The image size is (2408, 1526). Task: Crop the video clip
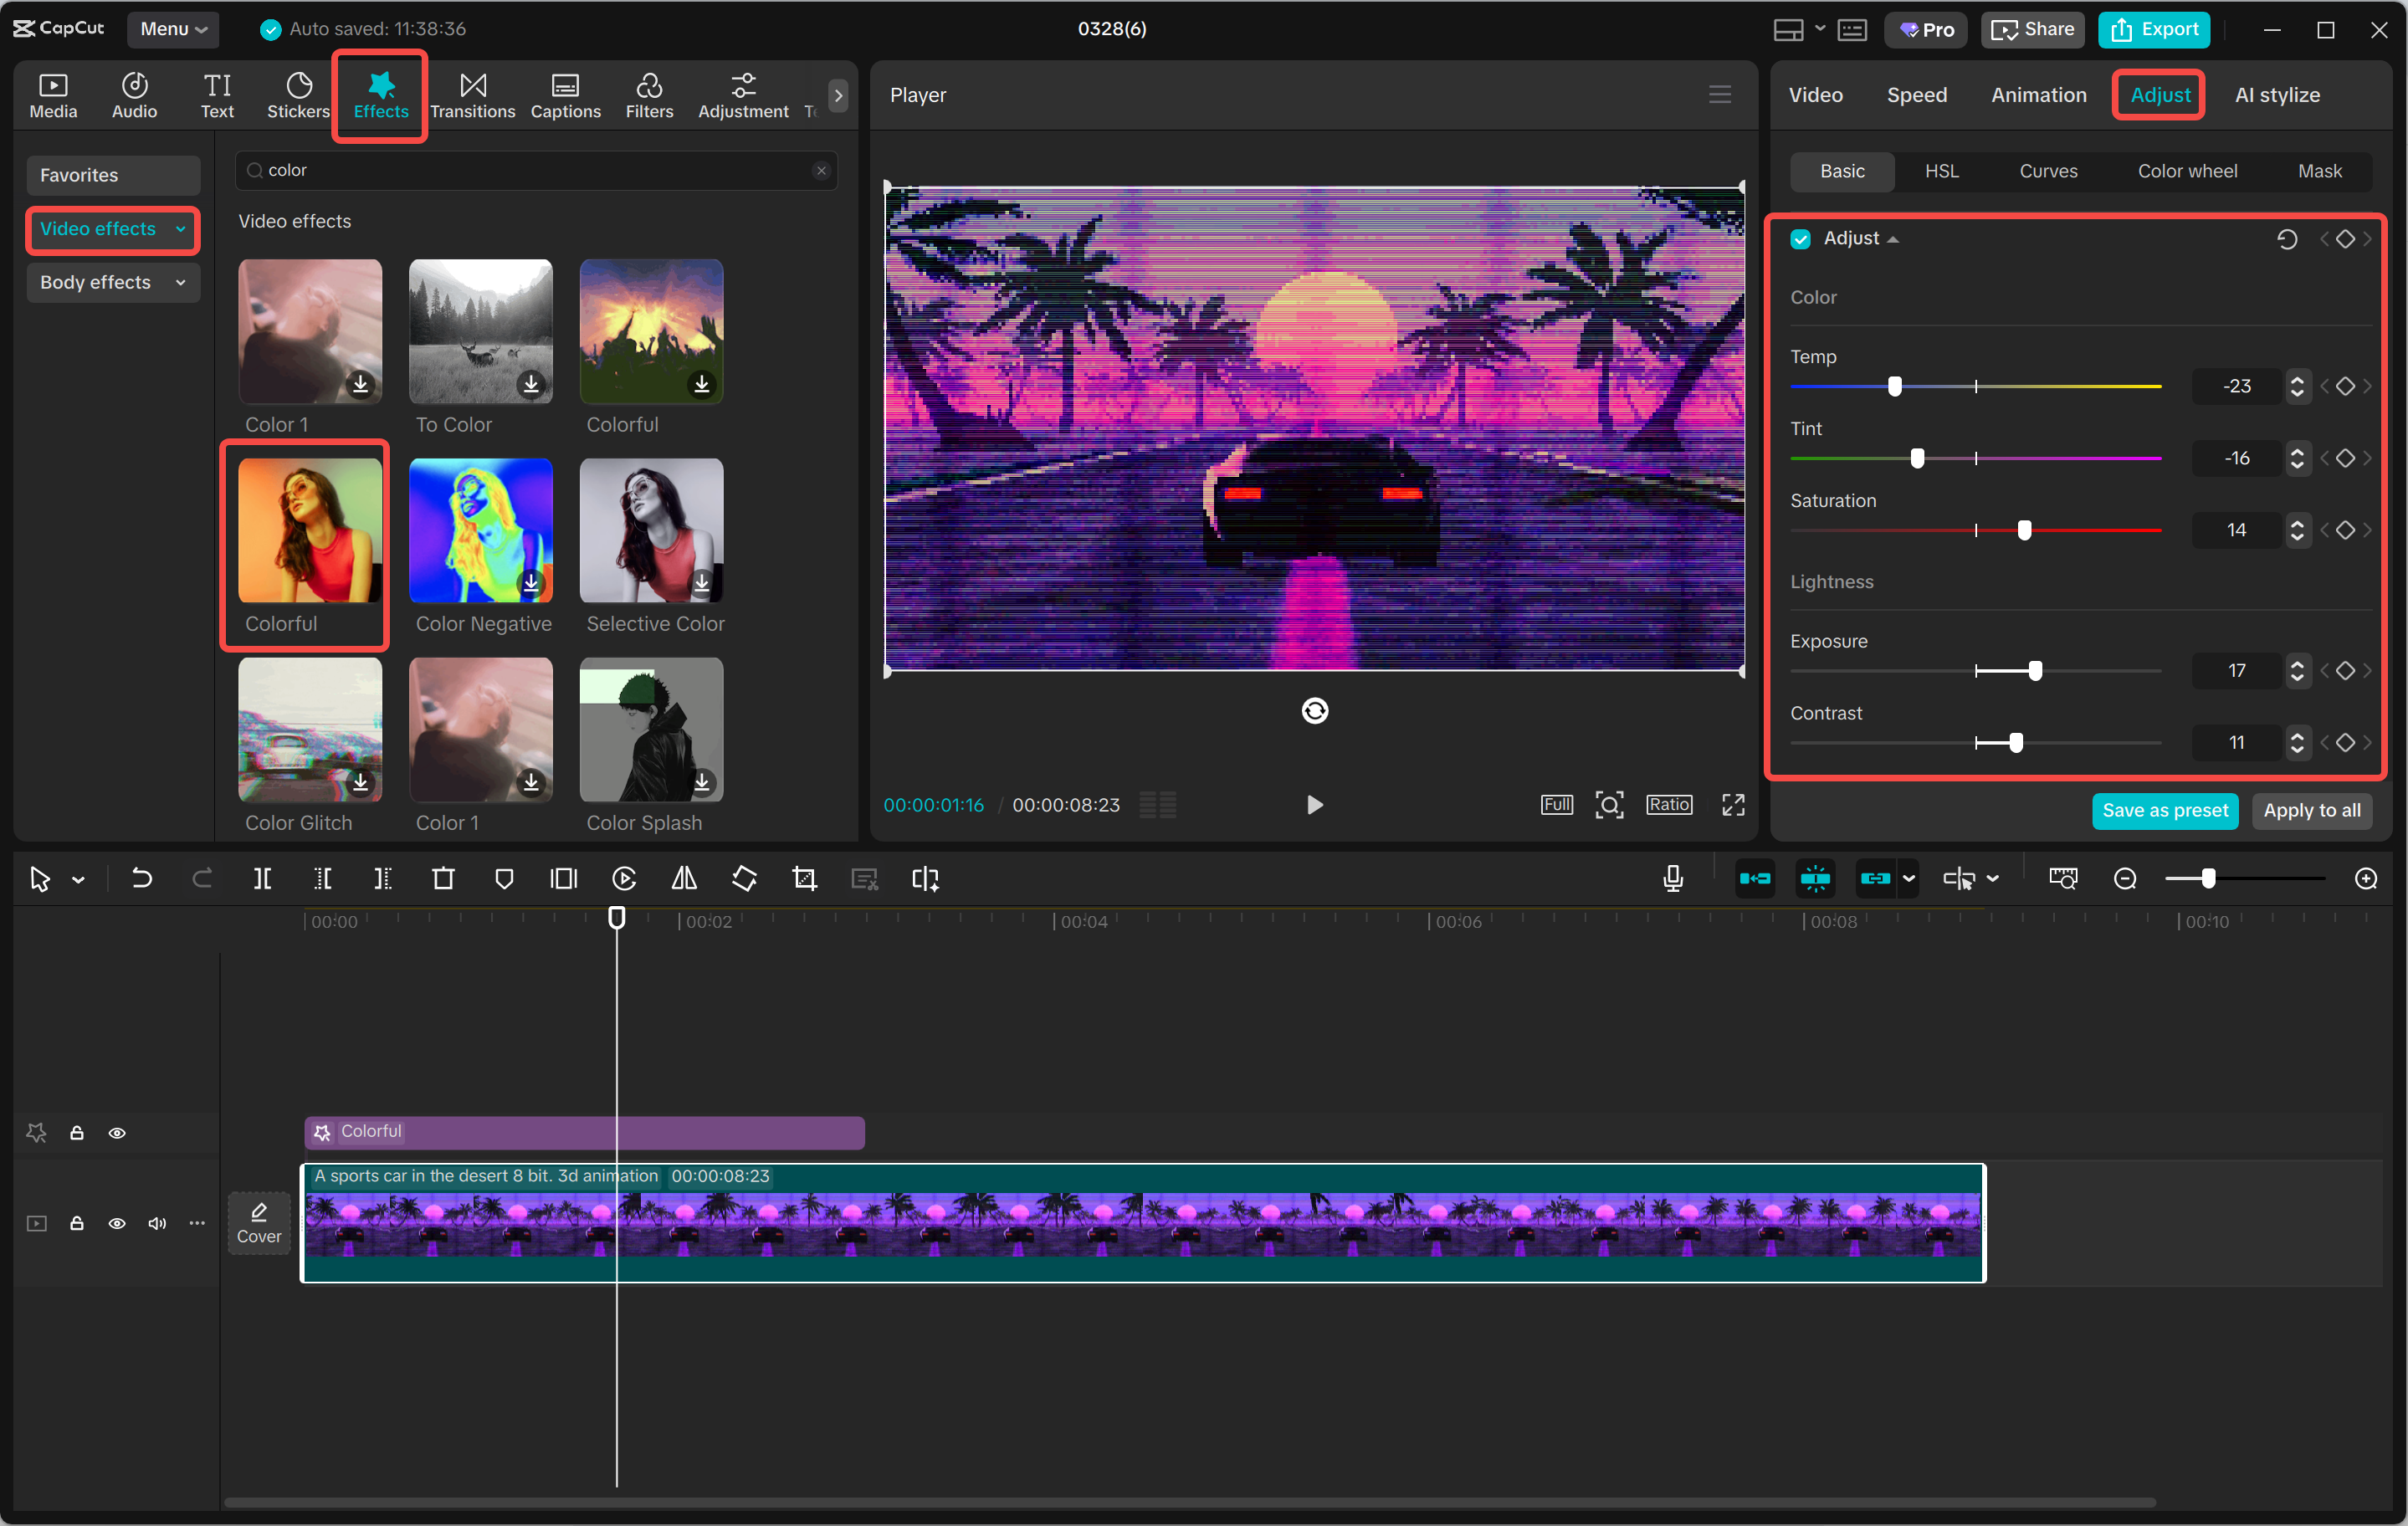[x=804, y=878]
